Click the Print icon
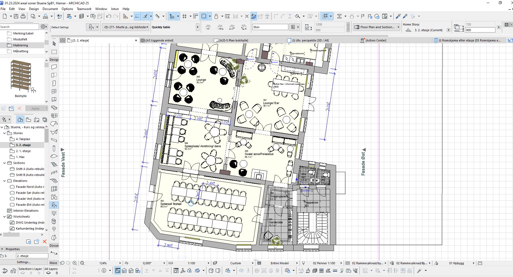 pos(23,17)
